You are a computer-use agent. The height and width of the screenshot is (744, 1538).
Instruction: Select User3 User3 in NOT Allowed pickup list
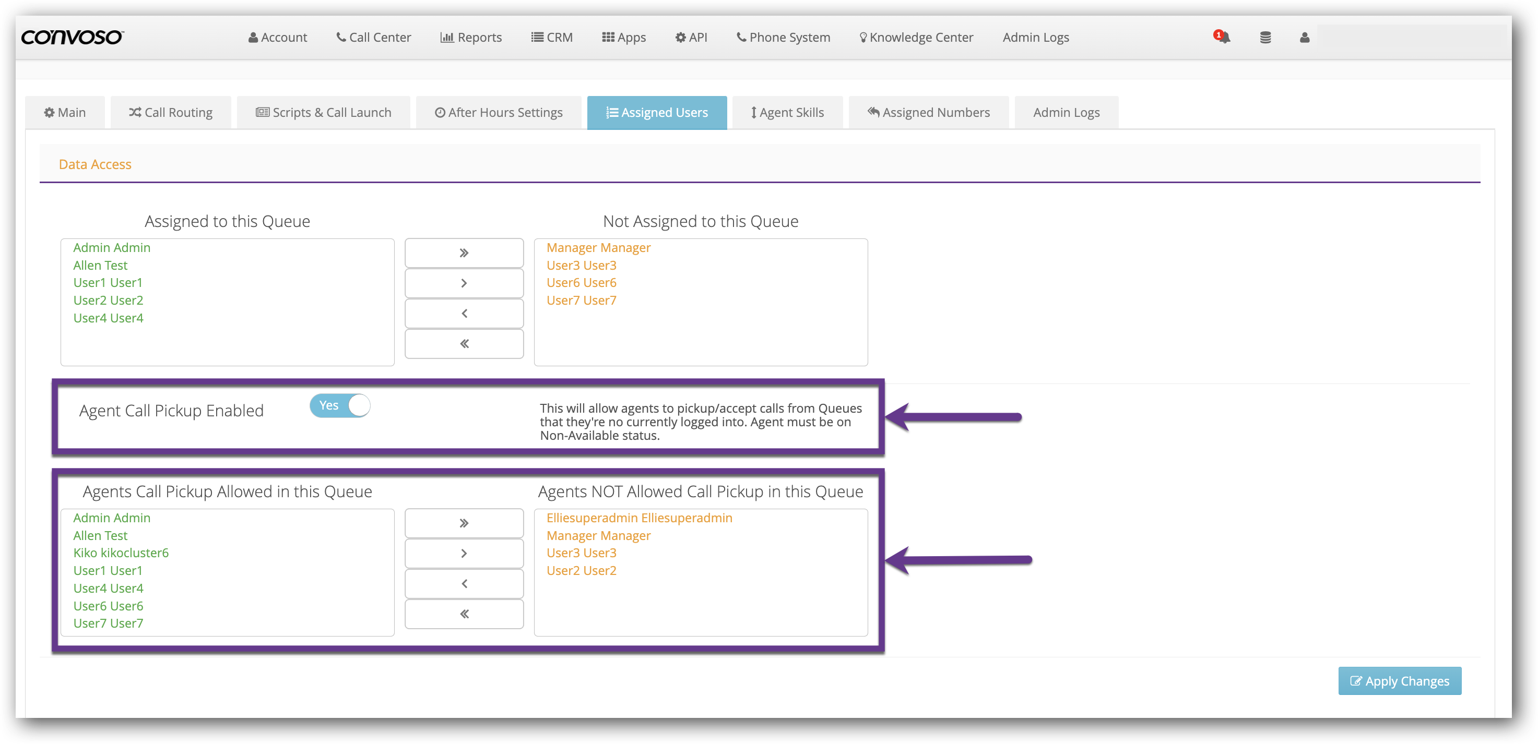pos(581,553)
